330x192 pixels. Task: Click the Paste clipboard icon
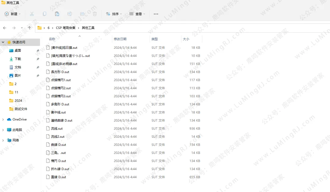[57, 14]
